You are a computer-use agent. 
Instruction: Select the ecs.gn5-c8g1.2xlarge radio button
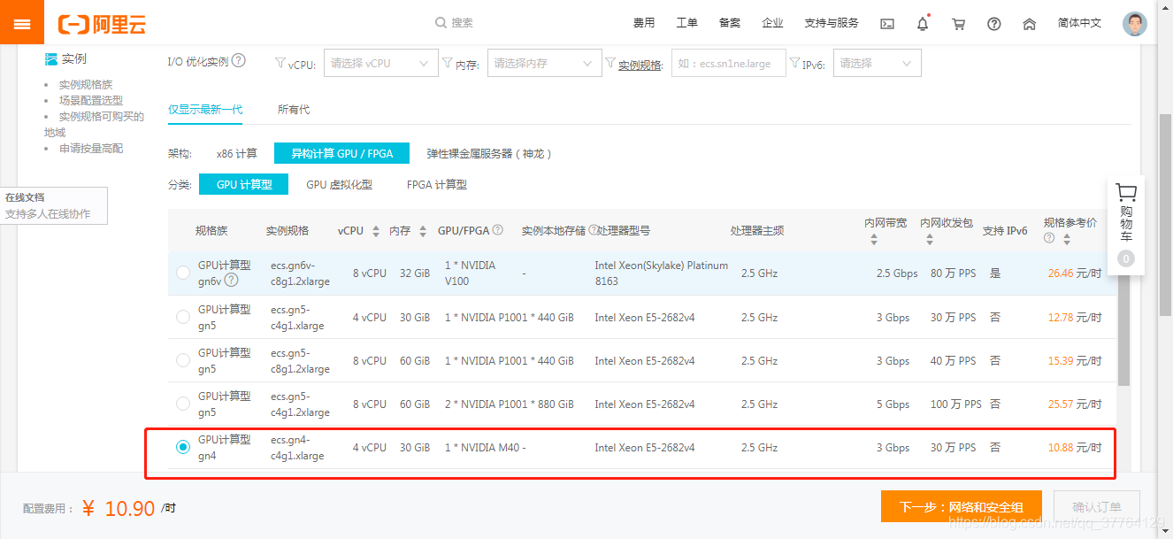pyautogui.click(x=183, y=359)
